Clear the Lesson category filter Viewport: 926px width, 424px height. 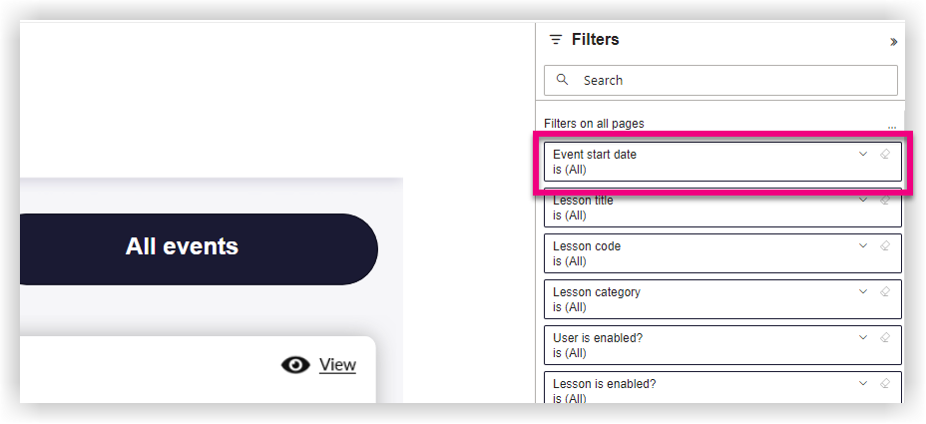pos(885,291)
